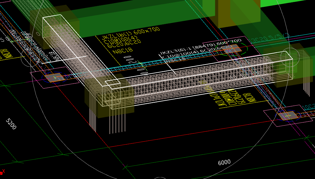Click the red X axis origin marker
315x179 pixels.
(x=2, y=172)
